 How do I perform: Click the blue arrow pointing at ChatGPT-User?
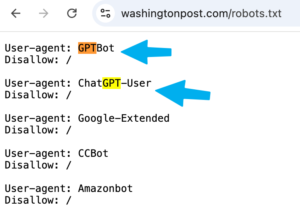pyautogui.click(x=183, y=93)
